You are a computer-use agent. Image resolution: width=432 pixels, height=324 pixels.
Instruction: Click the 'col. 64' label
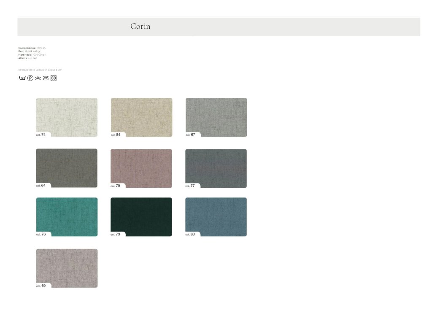41,186
